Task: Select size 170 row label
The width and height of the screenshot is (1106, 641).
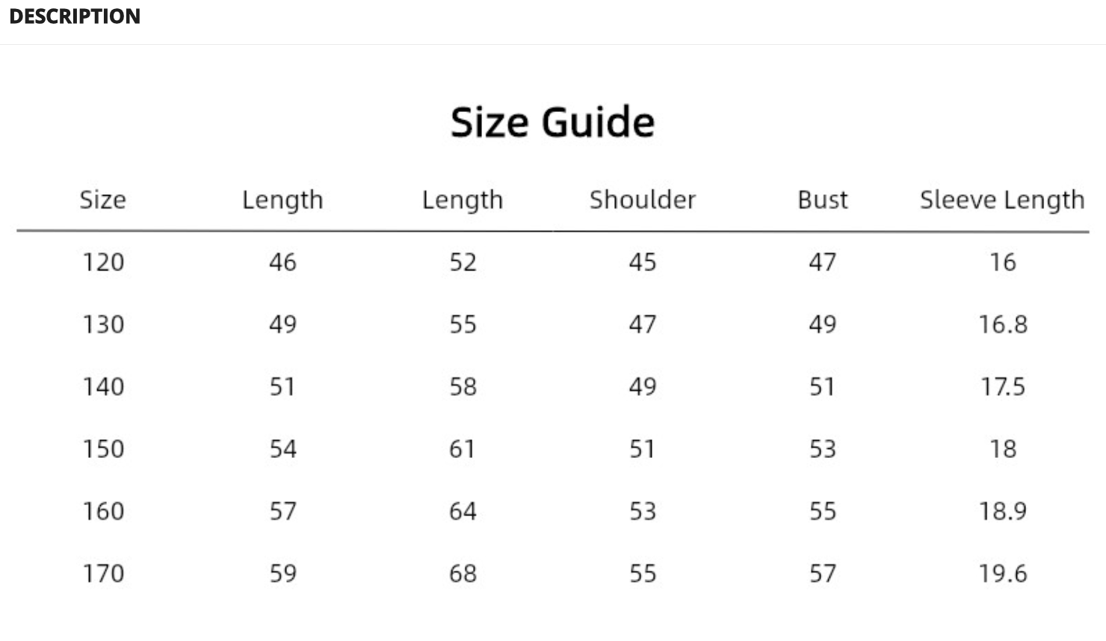Action: [103, 574]
